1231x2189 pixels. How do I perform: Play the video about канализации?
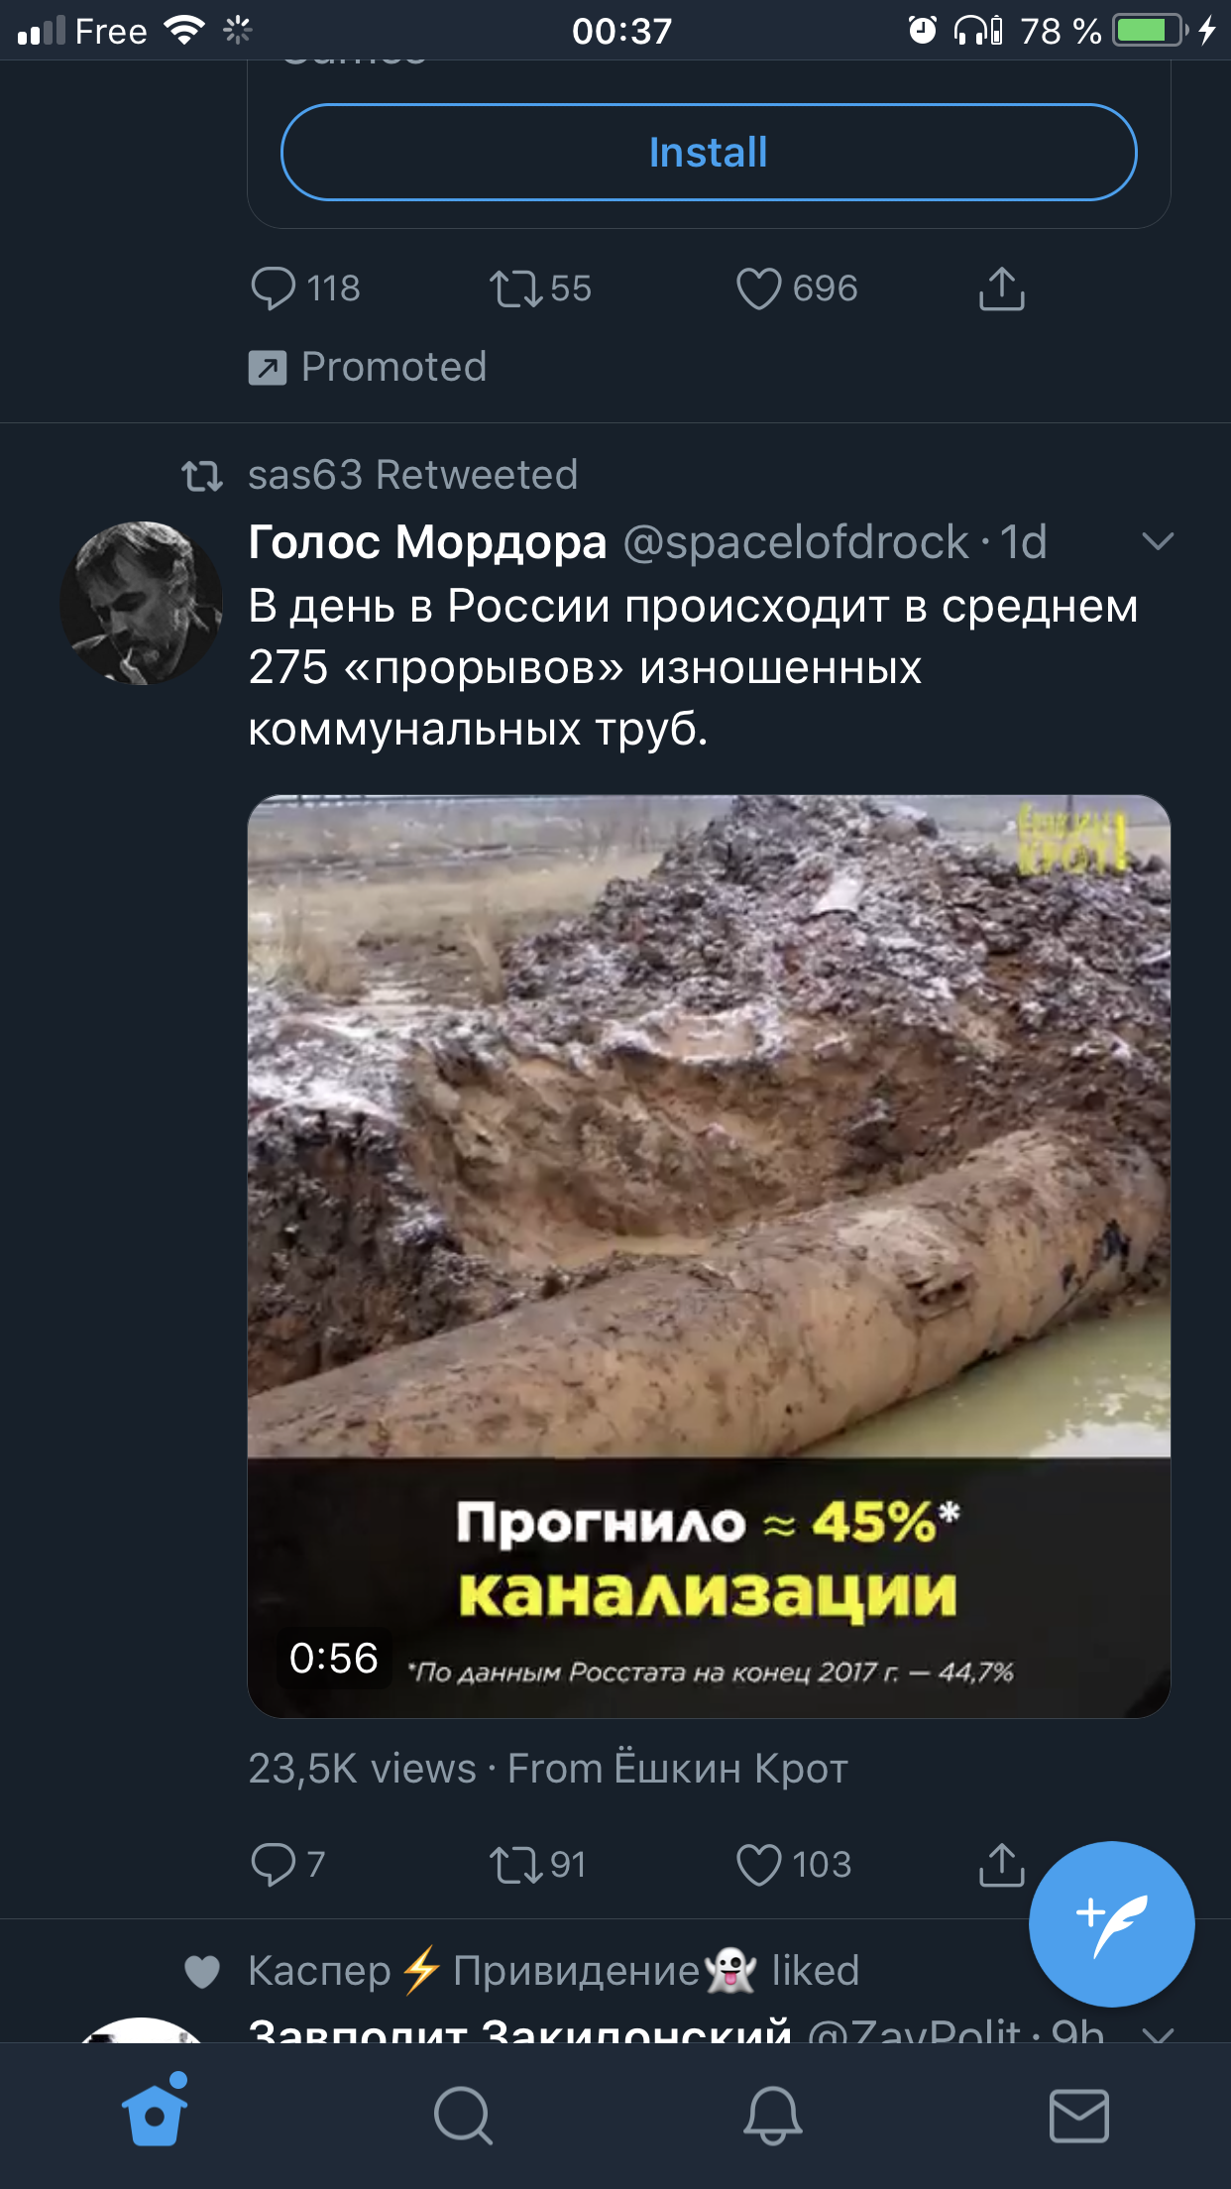coord(709,1256)
